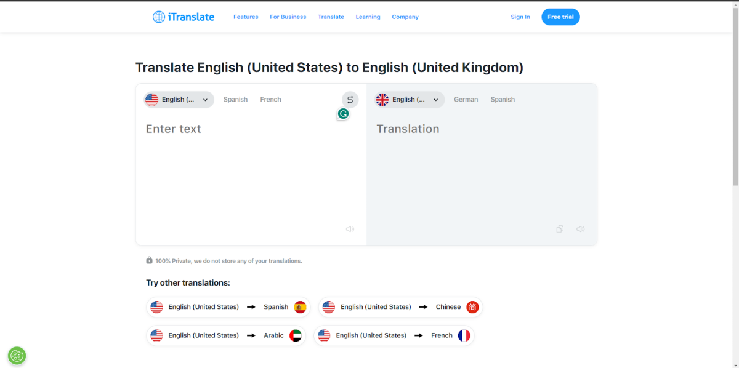Viewport: 739px width, 368px height.
Task: Sign In to iTranslate
Action: tap(520, 17)
